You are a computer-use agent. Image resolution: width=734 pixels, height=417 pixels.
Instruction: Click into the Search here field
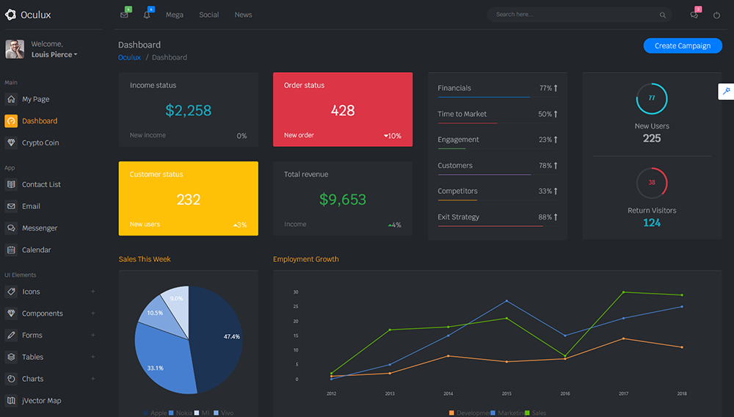(573, 15)
